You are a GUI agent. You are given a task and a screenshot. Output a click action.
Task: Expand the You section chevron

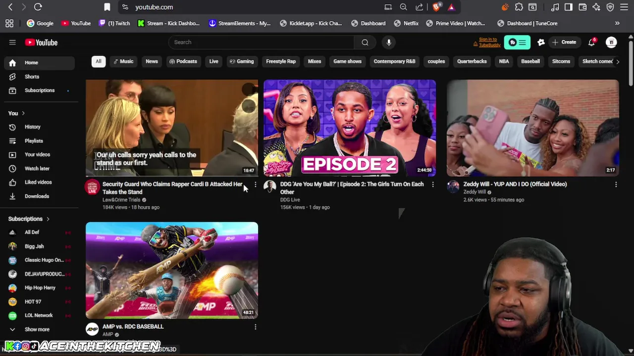coord(23,113)
